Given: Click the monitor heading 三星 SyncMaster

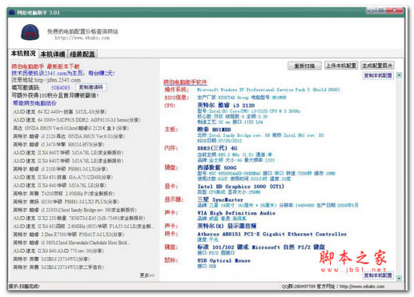Looking at the screenshot, I should click(x=220, y=200).
